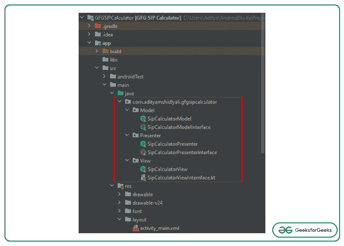Click the activity_main.xml file icon
344x246 pixels.
136,228
